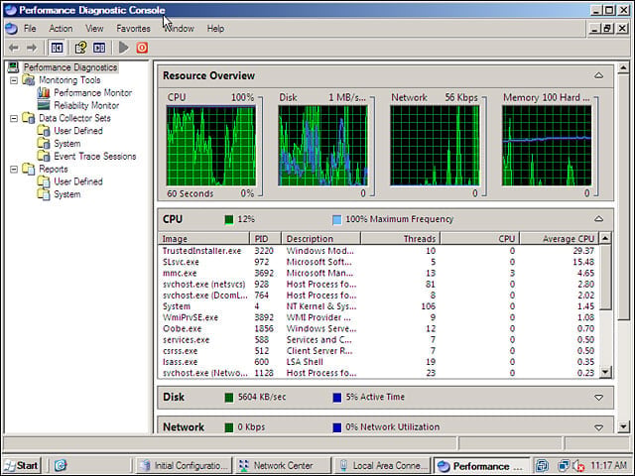Open Performance Monitor in the tree
This screenshot has height=476, width=635.
(92, 92)
